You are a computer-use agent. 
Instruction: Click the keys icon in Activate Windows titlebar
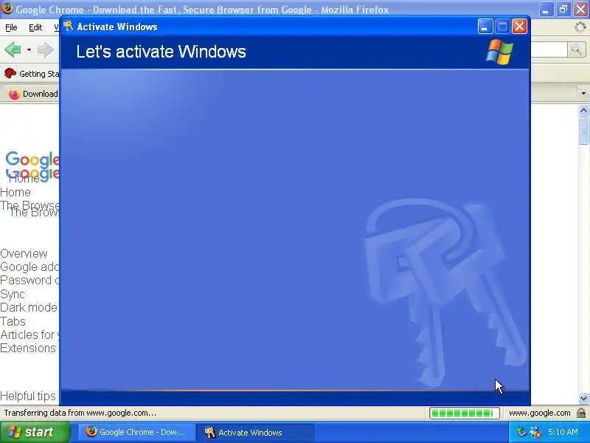(69, 26)
